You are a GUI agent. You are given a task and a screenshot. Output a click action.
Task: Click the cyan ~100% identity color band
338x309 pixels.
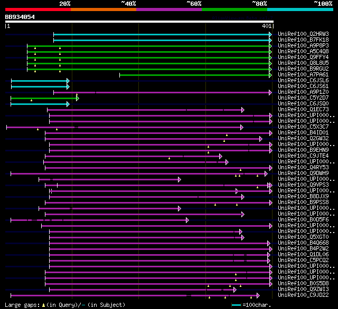(x=300, y=9)
